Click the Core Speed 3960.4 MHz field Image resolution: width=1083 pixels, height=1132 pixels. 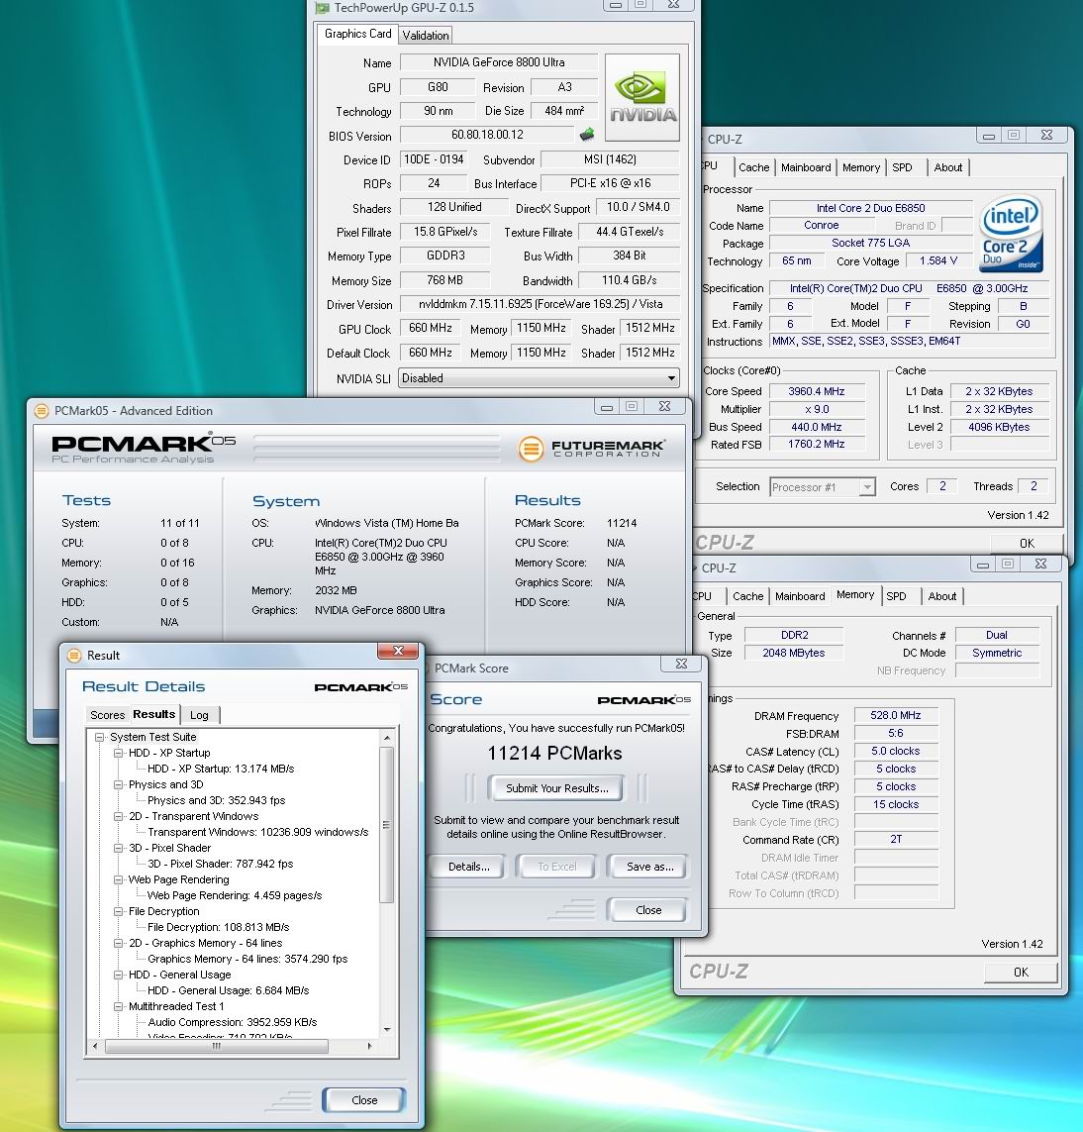tap(816, 391)
